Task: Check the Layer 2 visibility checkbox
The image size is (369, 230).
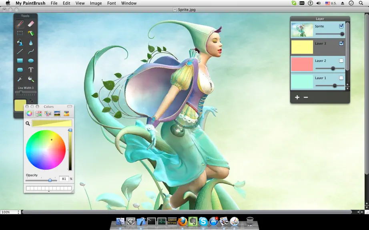Action: coord(341,61)
